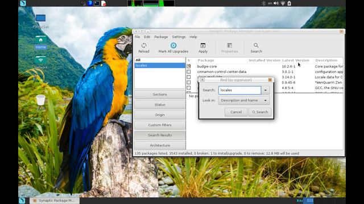Open the Help menu

pos(193,37)
